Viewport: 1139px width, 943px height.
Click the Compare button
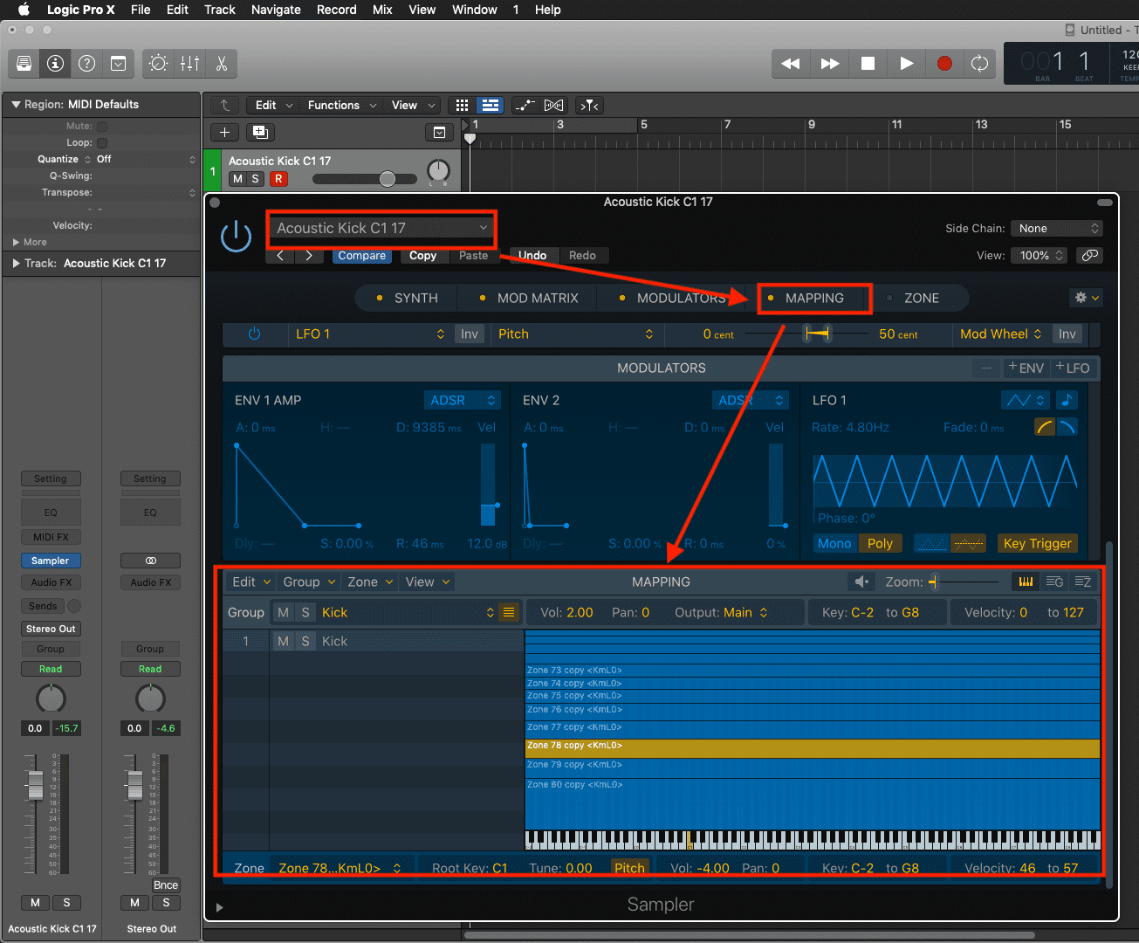tap(362, 256)
